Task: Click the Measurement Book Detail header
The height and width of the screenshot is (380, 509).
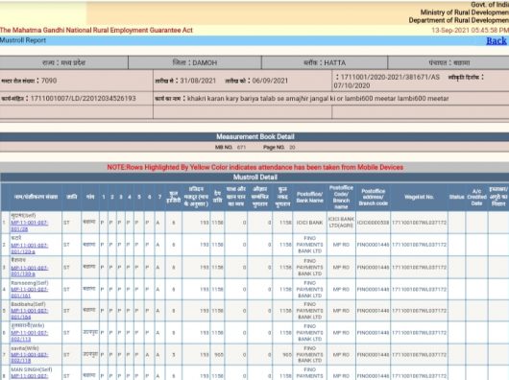Action: tap(254, 136)
